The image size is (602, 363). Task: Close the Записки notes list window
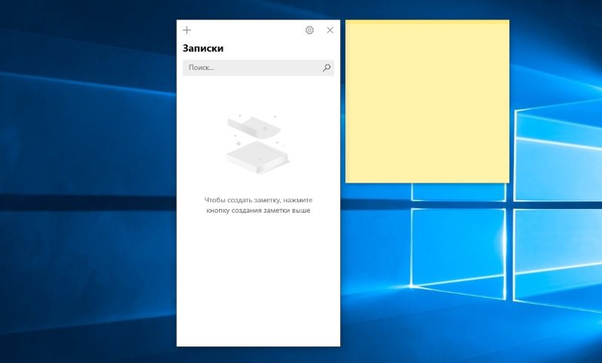(x=330, y=30)
